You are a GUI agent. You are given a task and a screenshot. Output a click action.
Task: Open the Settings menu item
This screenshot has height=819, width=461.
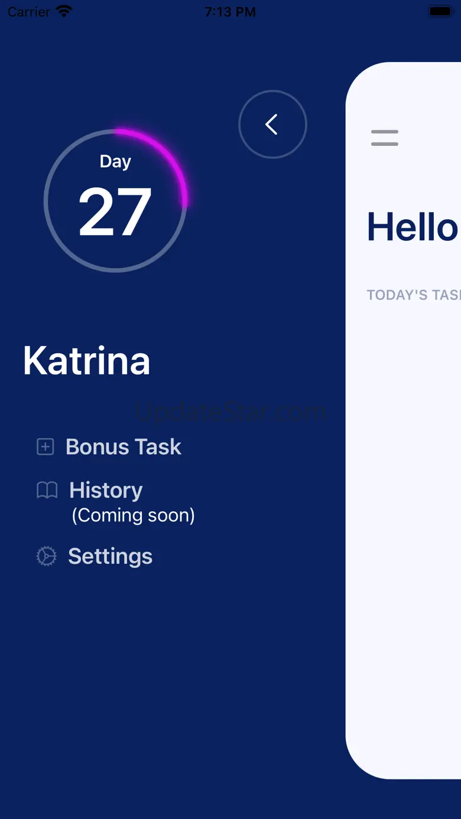pyautogui.click(x=95, y=556)
